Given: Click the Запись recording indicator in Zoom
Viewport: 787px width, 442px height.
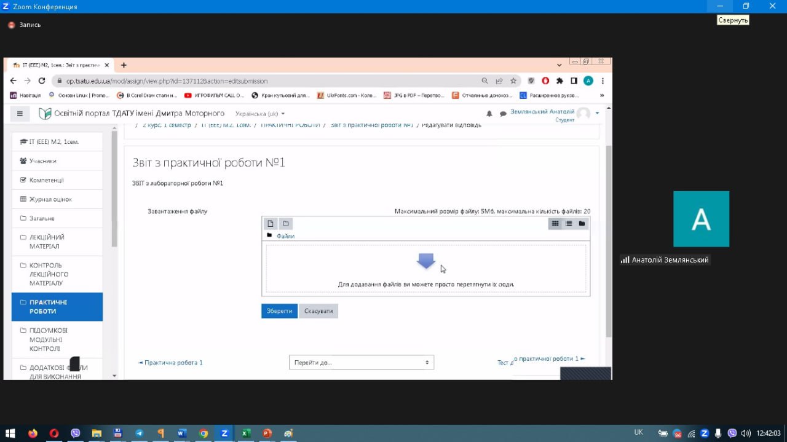Looking at the screenshot, I should (25, 25).
